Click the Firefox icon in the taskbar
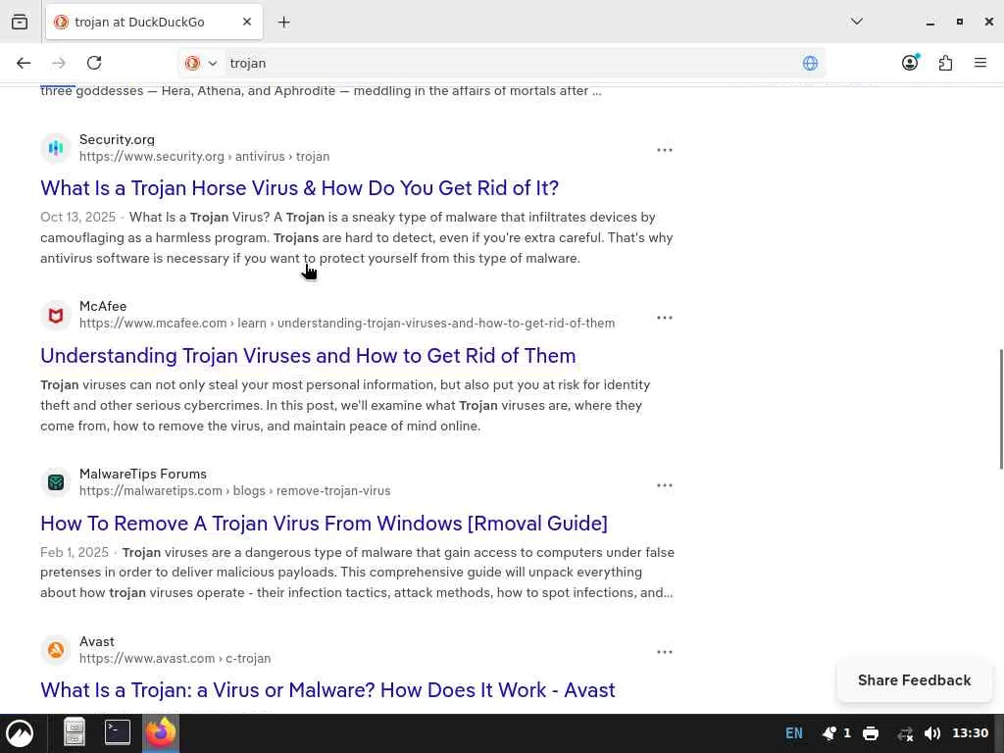The width and height of the screenshot is (1004, 753). [x=160, y=731]
